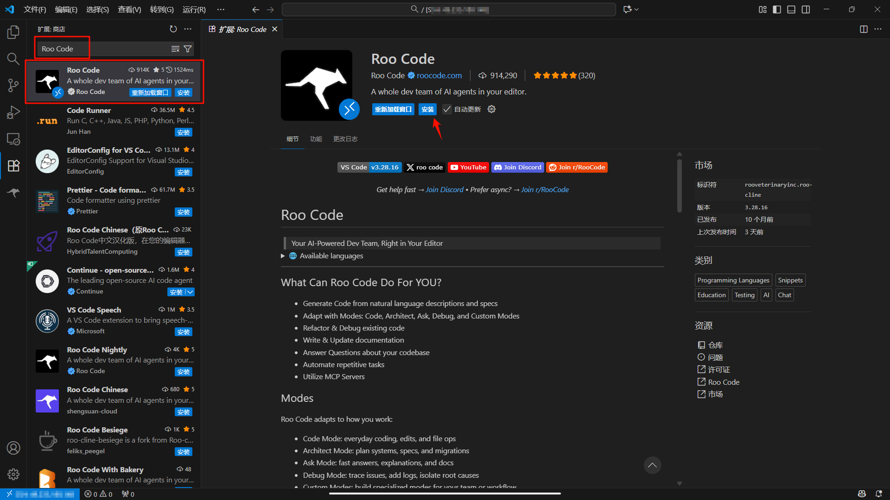This screenshot has height=500, width=890.
Task: Toggle primary side bar layout button
Action: point(777,9)
